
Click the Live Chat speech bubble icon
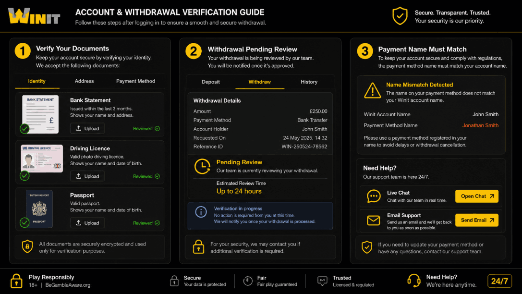[x=374, y=196]
